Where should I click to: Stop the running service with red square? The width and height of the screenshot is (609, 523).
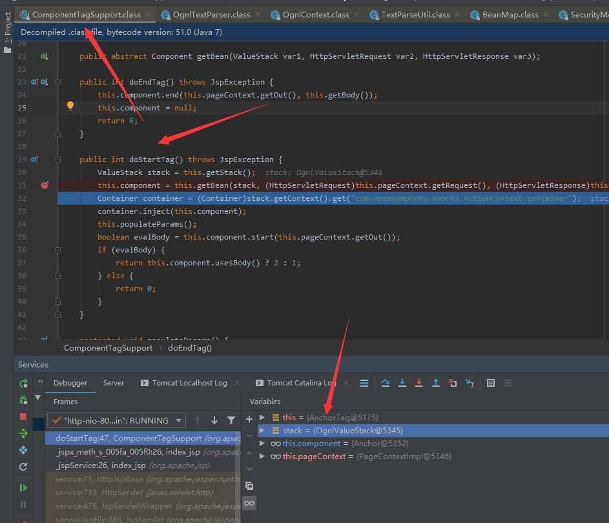click(x=23, y=416)
